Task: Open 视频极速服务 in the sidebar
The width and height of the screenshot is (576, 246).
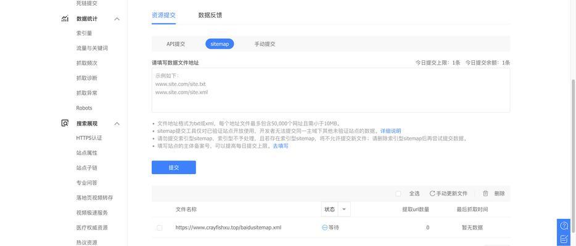Action: click(92, 213)
